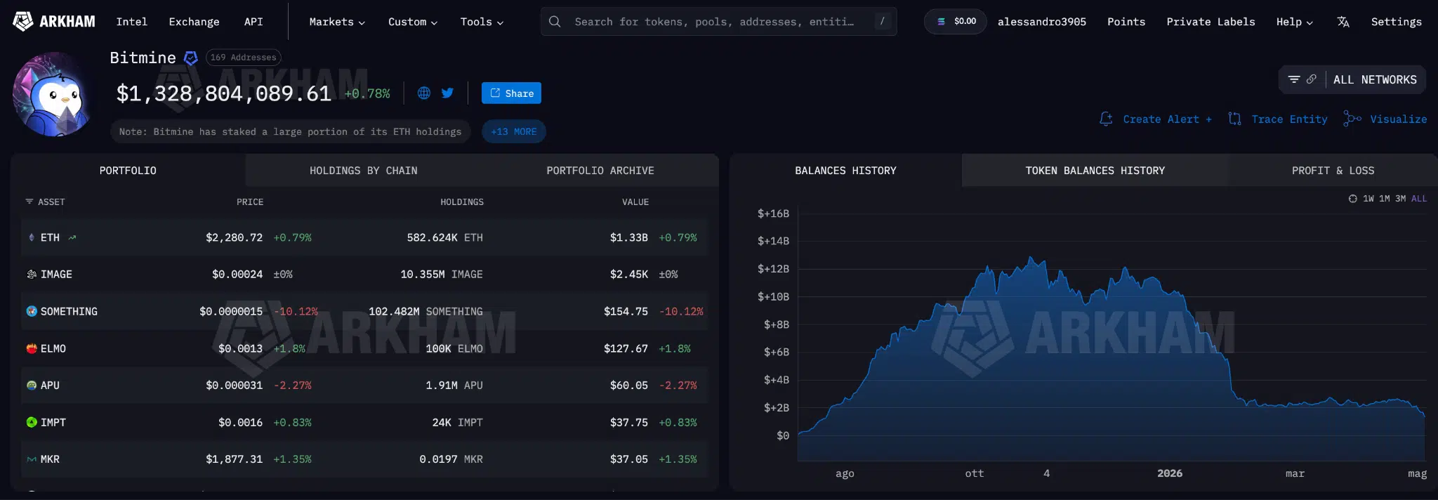1438x500 pixels.
Task: Open alessandro3905 account profile
Action: point(1041,22)
